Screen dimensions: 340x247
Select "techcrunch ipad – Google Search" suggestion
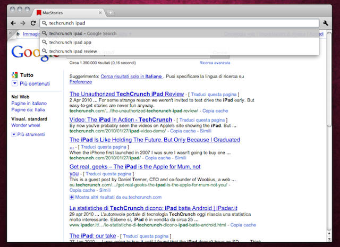pyautogui.click(x=82, y=33)
